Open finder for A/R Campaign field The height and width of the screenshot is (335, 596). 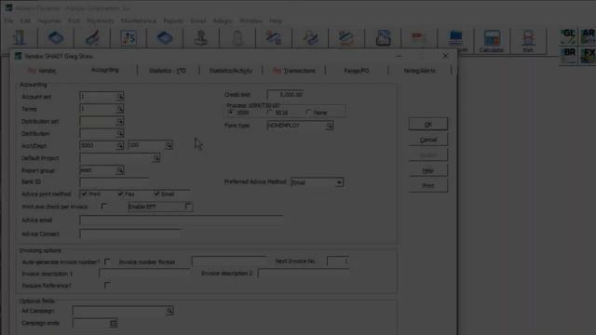[x=169, y=311]
